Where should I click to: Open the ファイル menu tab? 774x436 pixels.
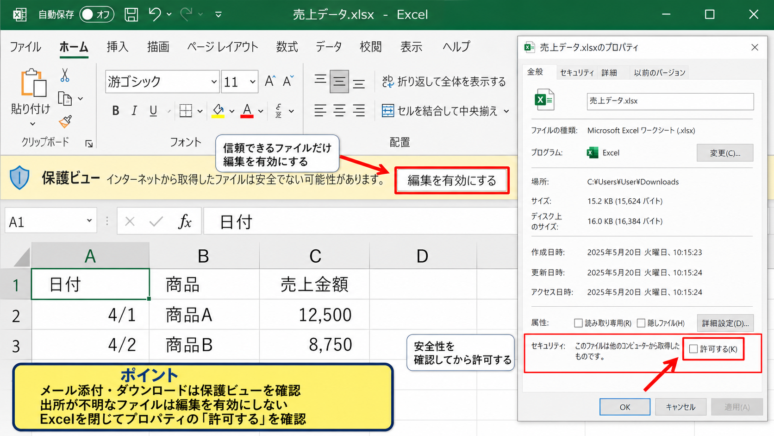(25, 47)
